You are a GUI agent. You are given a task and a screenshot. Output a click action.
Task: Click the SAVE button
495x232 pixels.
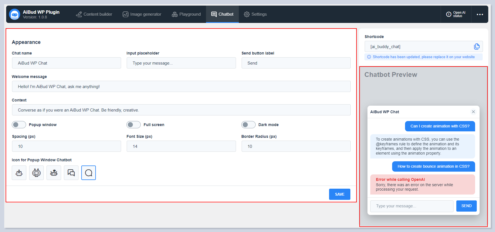pos(340,194)
